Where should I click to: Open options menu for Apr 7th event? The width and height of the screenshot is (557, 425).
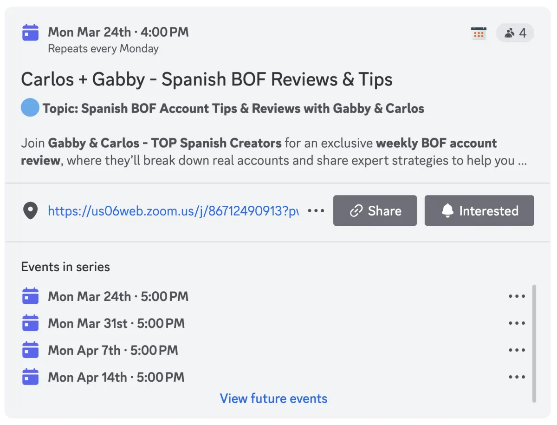517,350
